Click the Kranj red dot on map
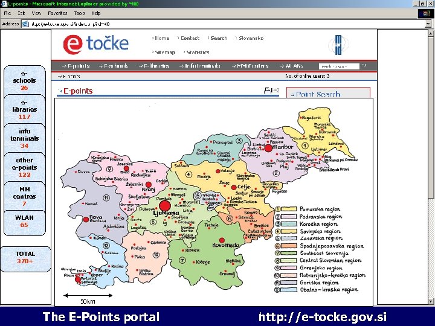Viewport: 435px width, 326px height. (x=149, y=185)
